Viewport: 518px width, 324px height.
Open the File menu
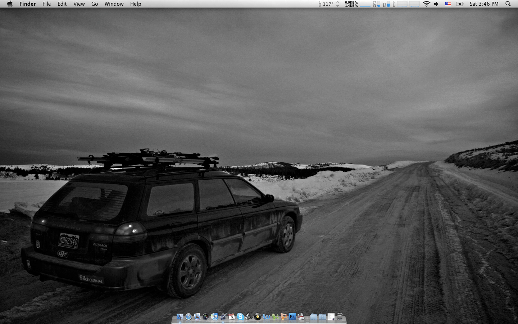click(x=46, y=4)
